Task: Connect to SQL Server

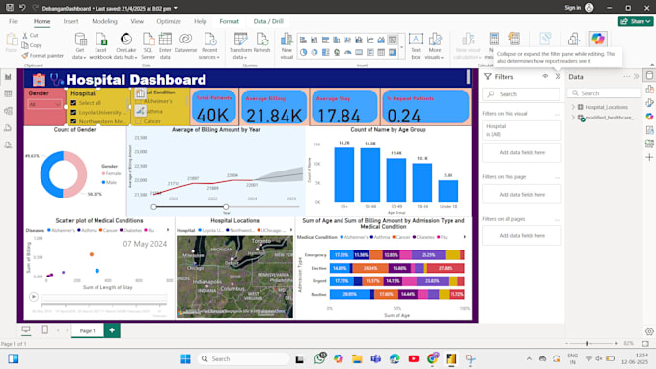Action: (149, 45)
